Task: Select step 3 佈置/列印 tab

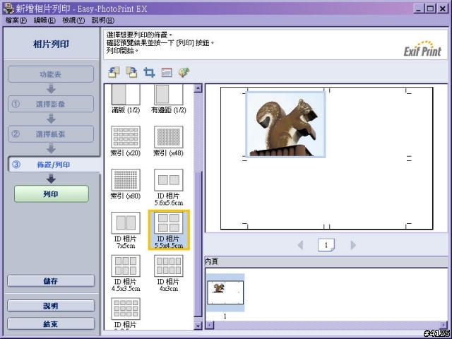Action: pos(54,165)
